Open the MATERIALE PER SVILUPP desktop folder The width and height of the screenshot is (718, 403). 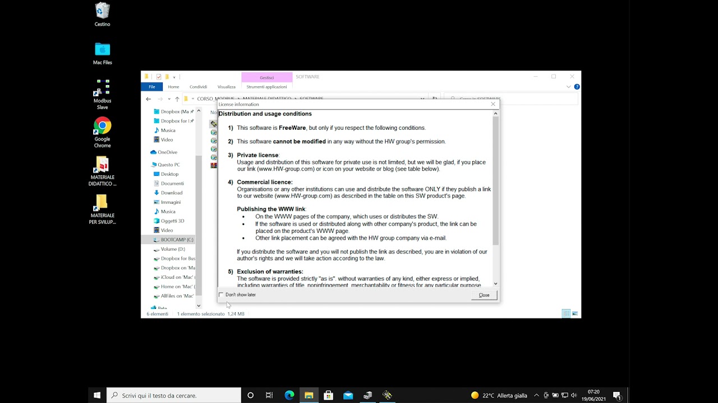point(103,209)
